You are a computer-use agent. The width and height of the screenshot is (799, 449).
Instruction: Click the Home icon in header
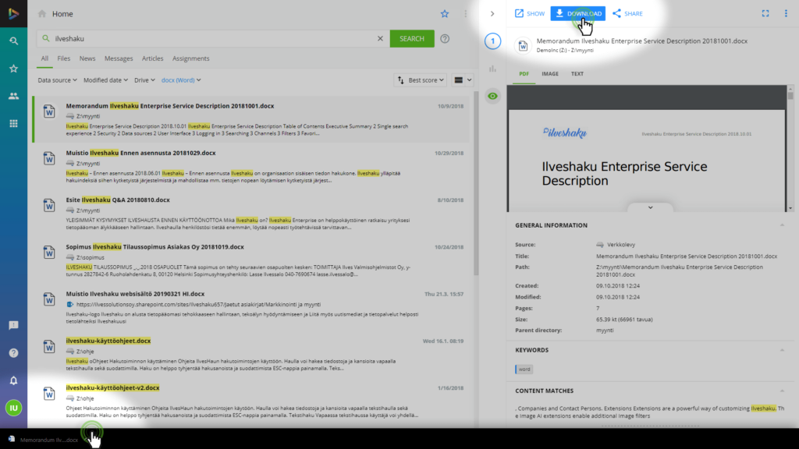42,14
